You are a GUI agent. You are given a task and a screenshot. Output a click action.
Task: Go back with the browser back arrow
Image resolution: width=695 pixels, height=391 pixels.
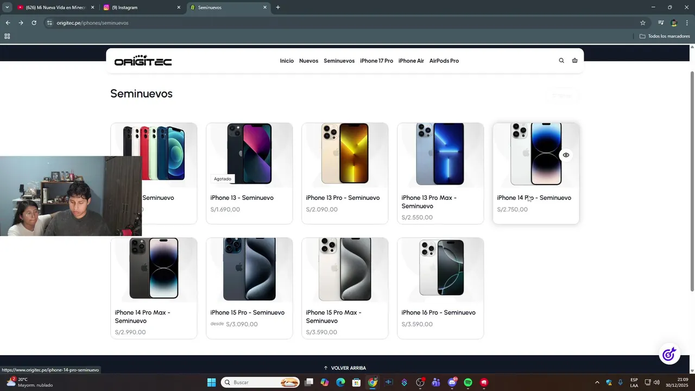8,23
